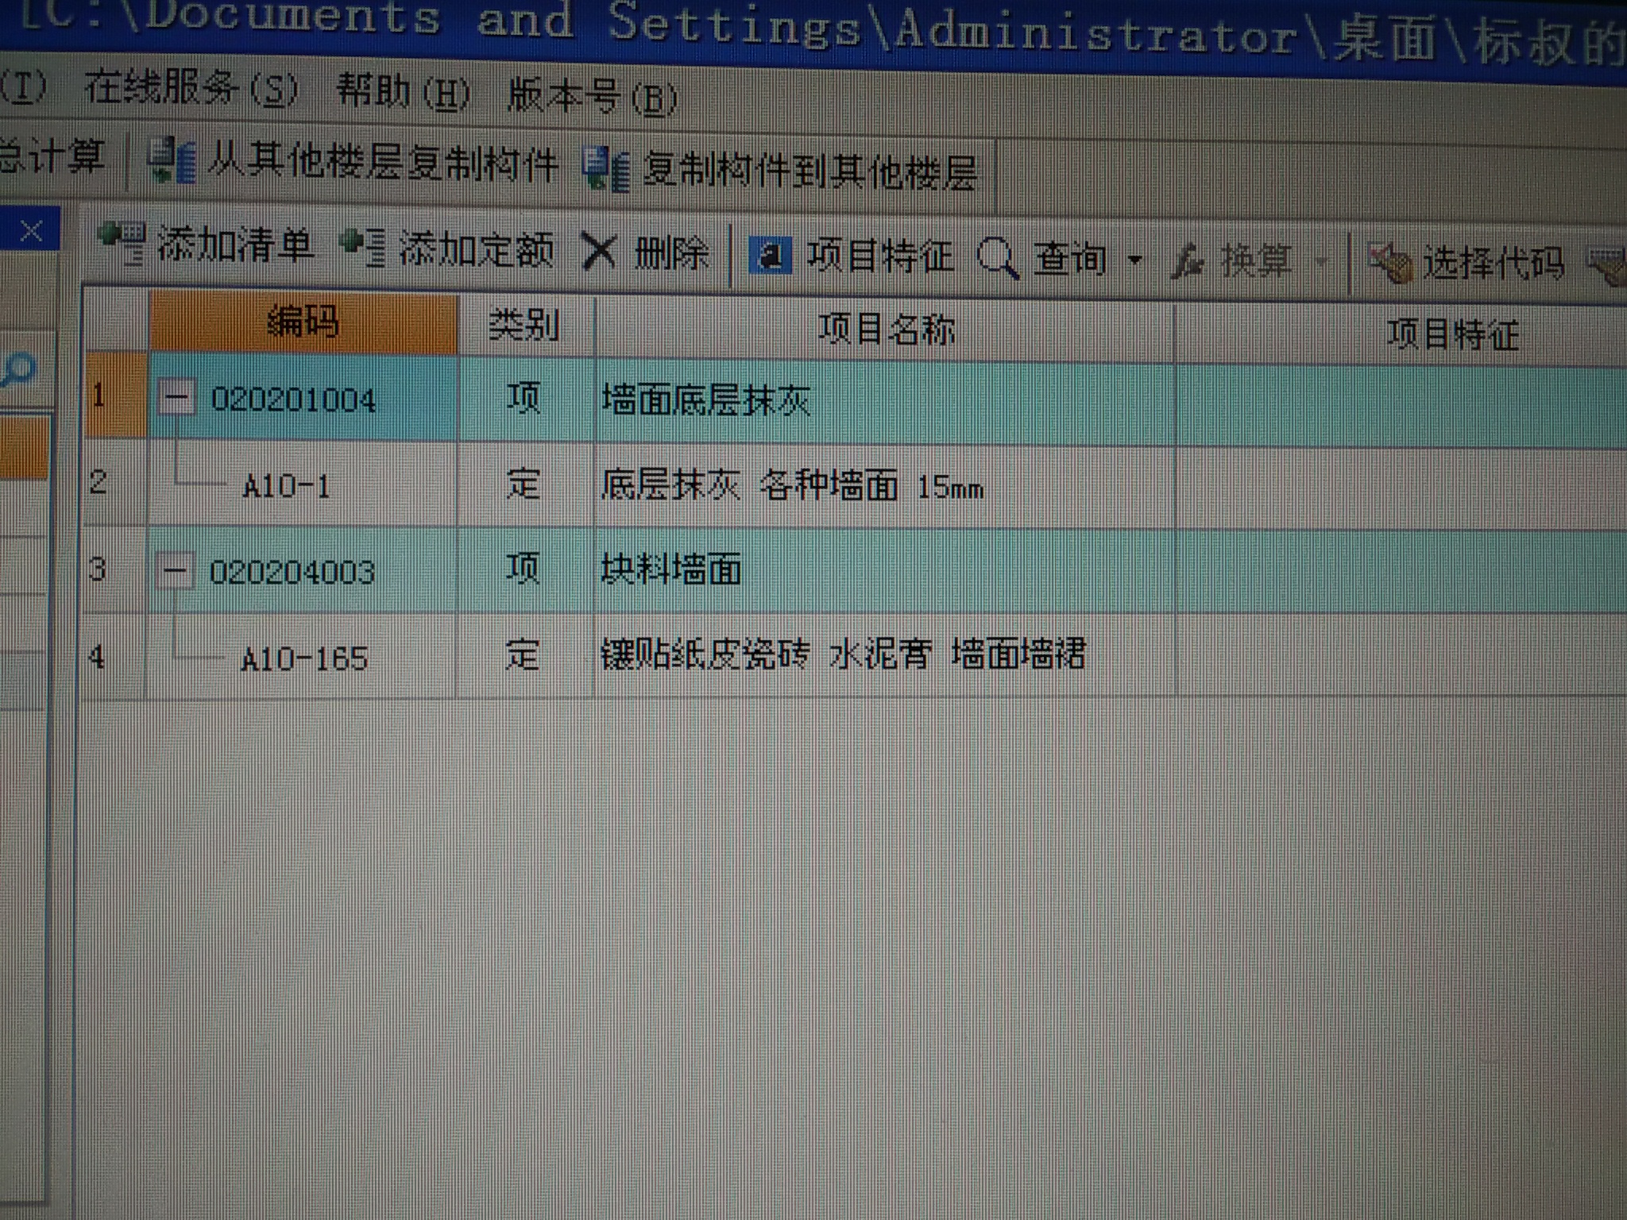The width and height of the screenshot is (1627, 1220).
Task: Open 项目特征 via its blue icon
Action: (x=770, y=256)
